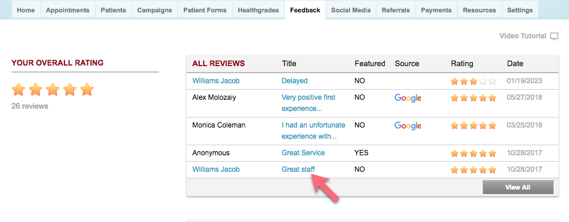Click the overall rating stars
Screen dimensions: 569x222
tap(53, 89)
